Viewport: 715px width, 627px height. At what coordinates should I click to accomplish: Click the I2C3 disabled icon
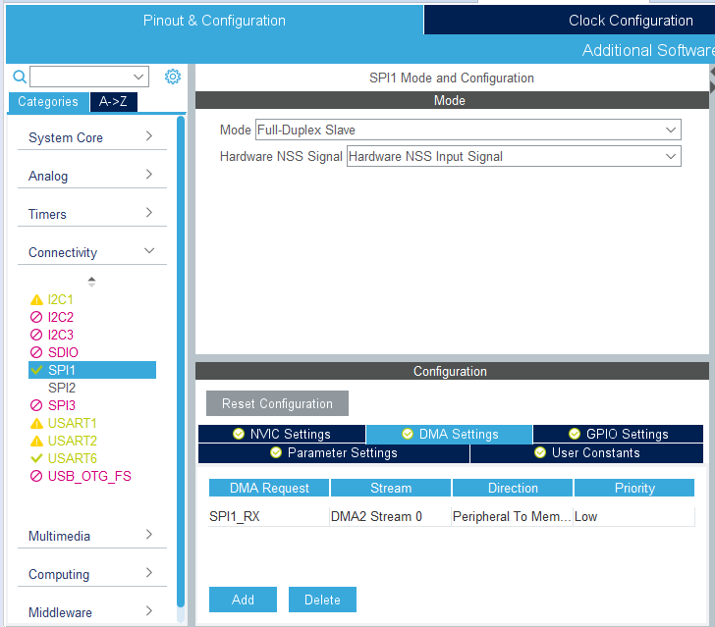[36, 335]
